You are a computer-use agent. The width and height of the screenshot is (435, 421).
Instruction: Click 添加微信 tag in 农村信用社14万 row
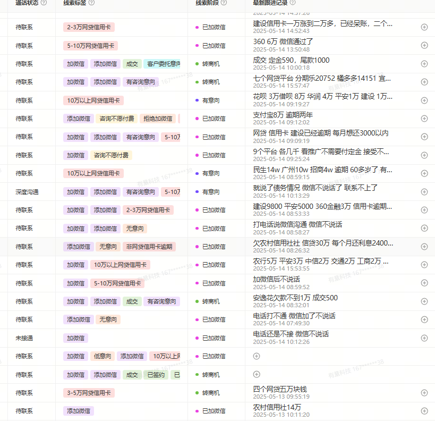[x=79, y=411]
